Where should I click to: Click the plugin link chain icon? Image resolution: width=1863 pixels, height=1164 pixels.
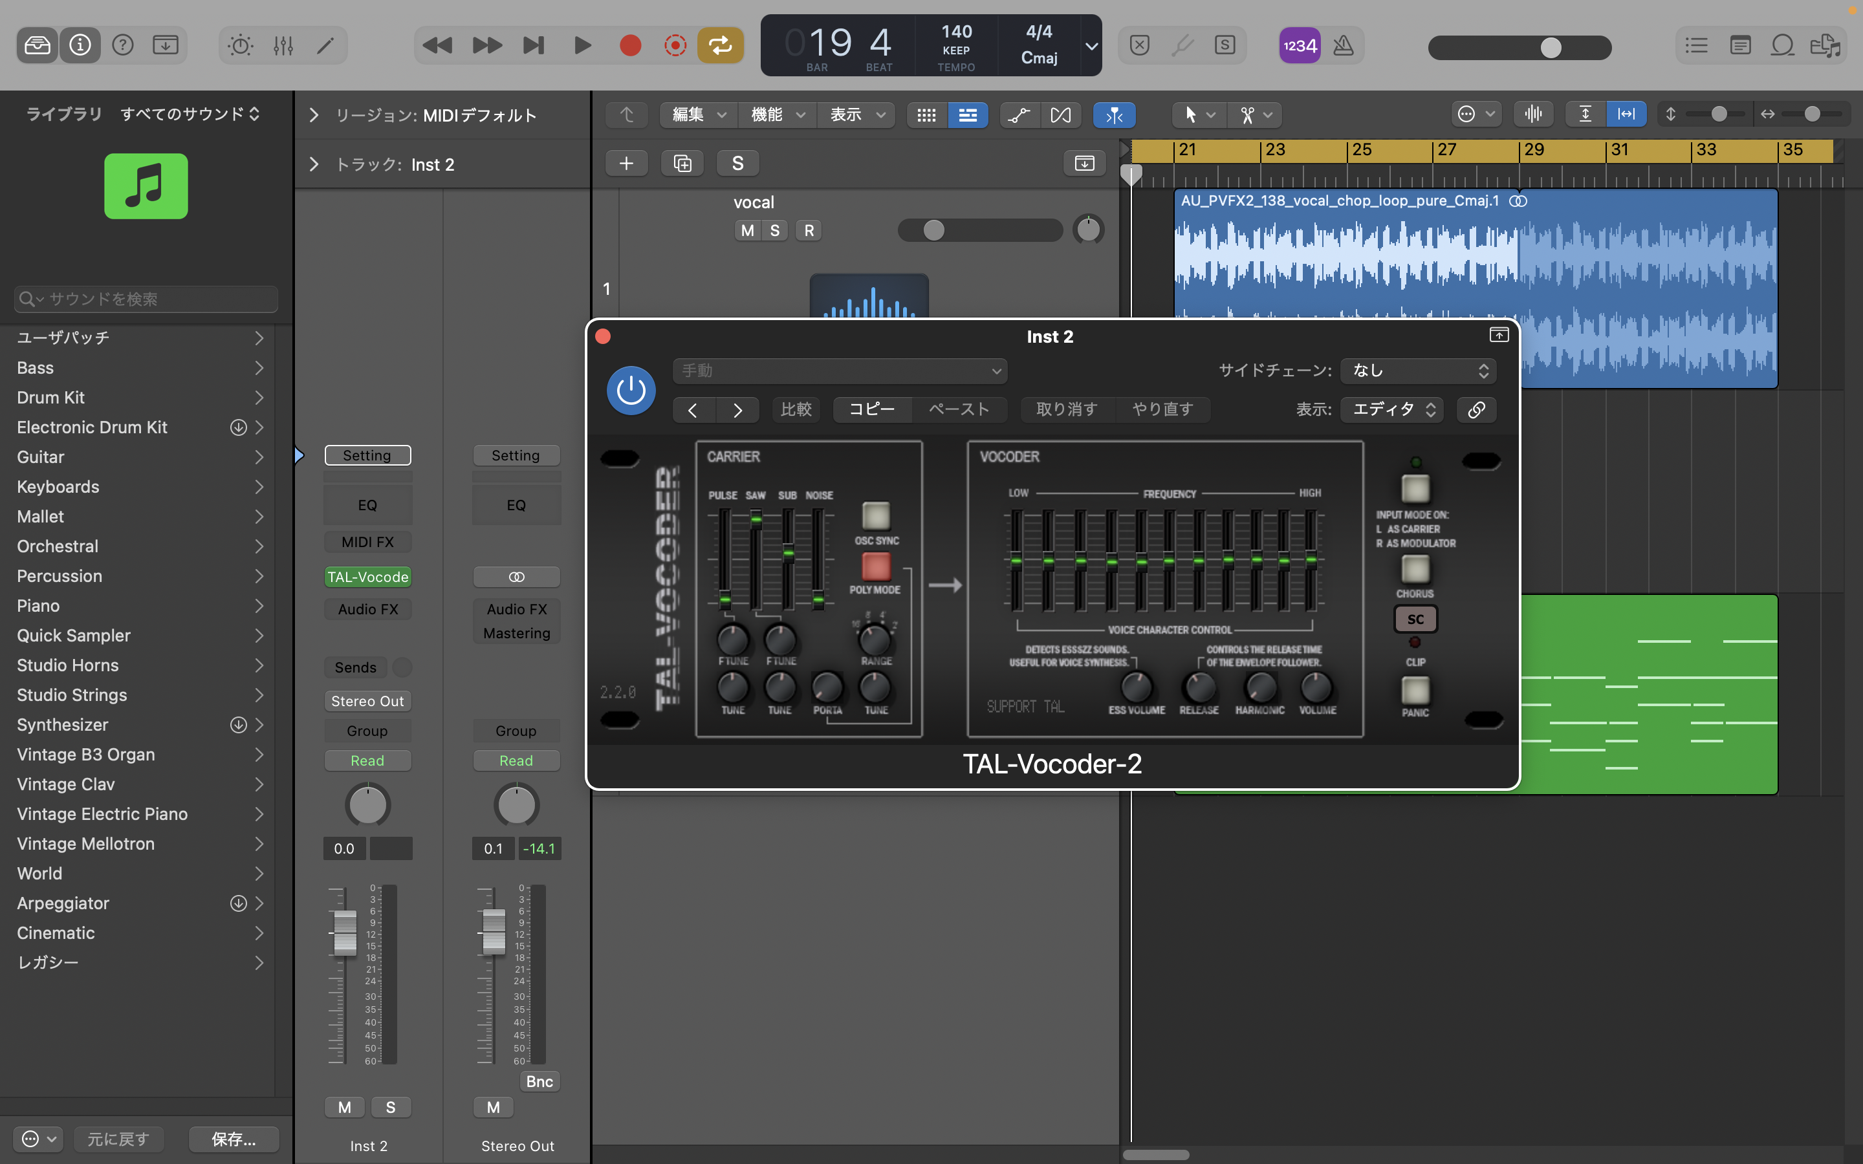pos(1476,409)
